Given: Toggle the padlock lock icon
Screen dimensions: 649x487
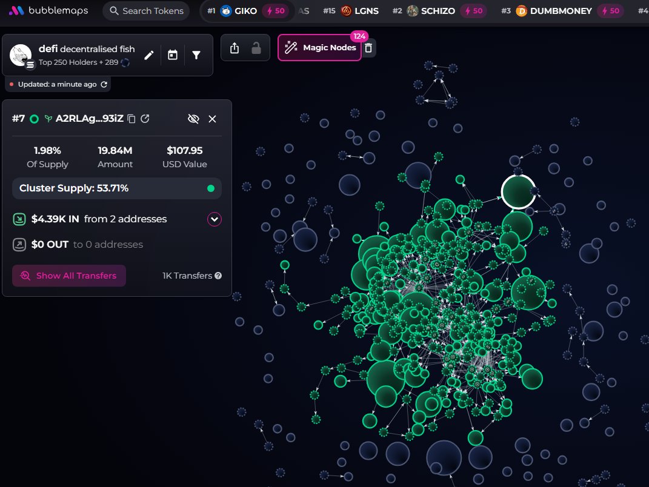Looking at the screenshot, I should (x=256, y=48).
